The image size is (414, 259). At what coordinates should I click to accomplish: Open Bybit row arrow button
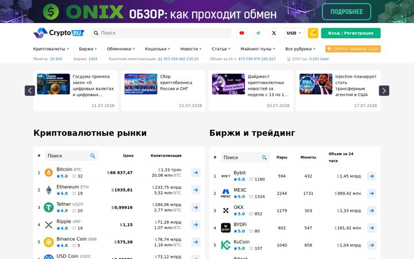click(x=372, y=176)
